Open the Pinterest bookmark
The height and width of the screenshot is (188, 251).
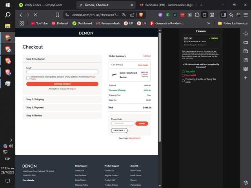pyautogui.click(x=60, y=23)
